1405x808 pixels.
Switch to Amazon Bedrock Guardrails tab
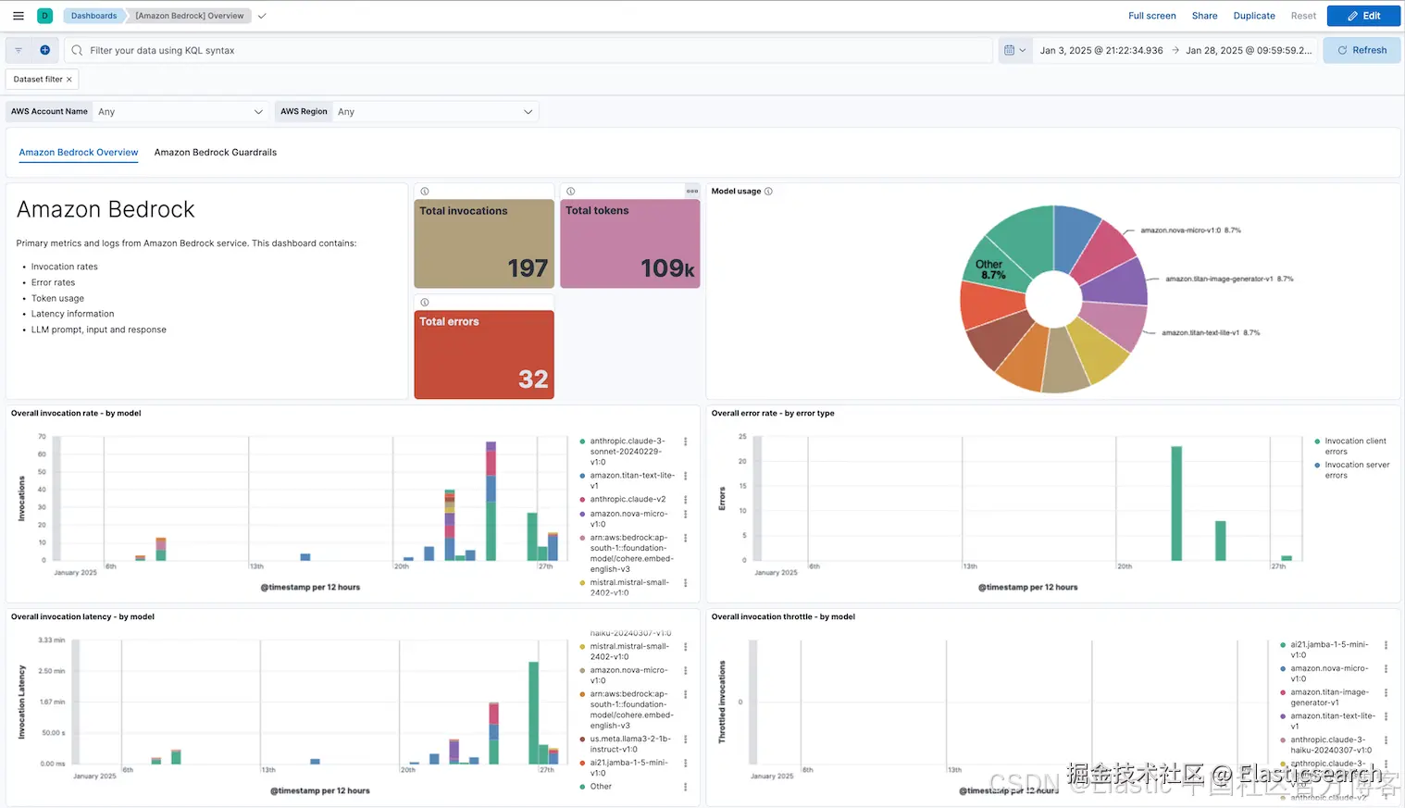[216, 153]
